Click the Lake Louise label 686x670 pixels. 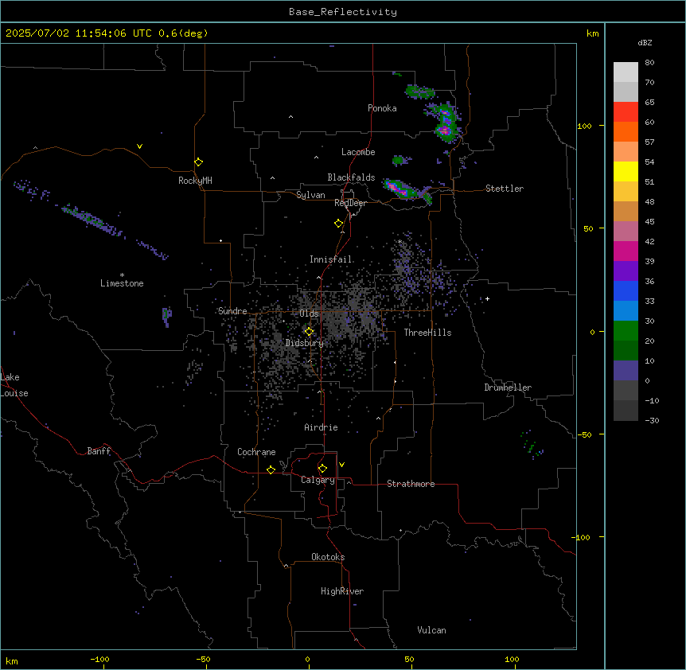[x=14, y=385]
